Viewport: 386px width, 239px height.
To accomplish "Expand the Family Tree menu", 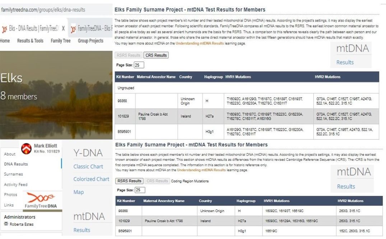I will 61,41.
